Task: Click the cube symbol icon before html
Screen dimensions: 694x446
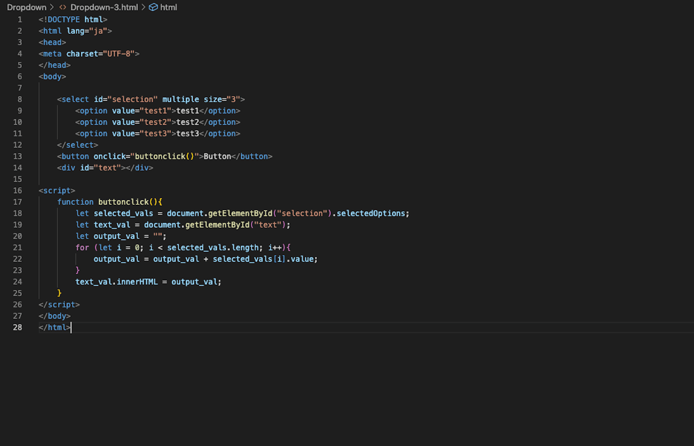Action: point(153,7)
